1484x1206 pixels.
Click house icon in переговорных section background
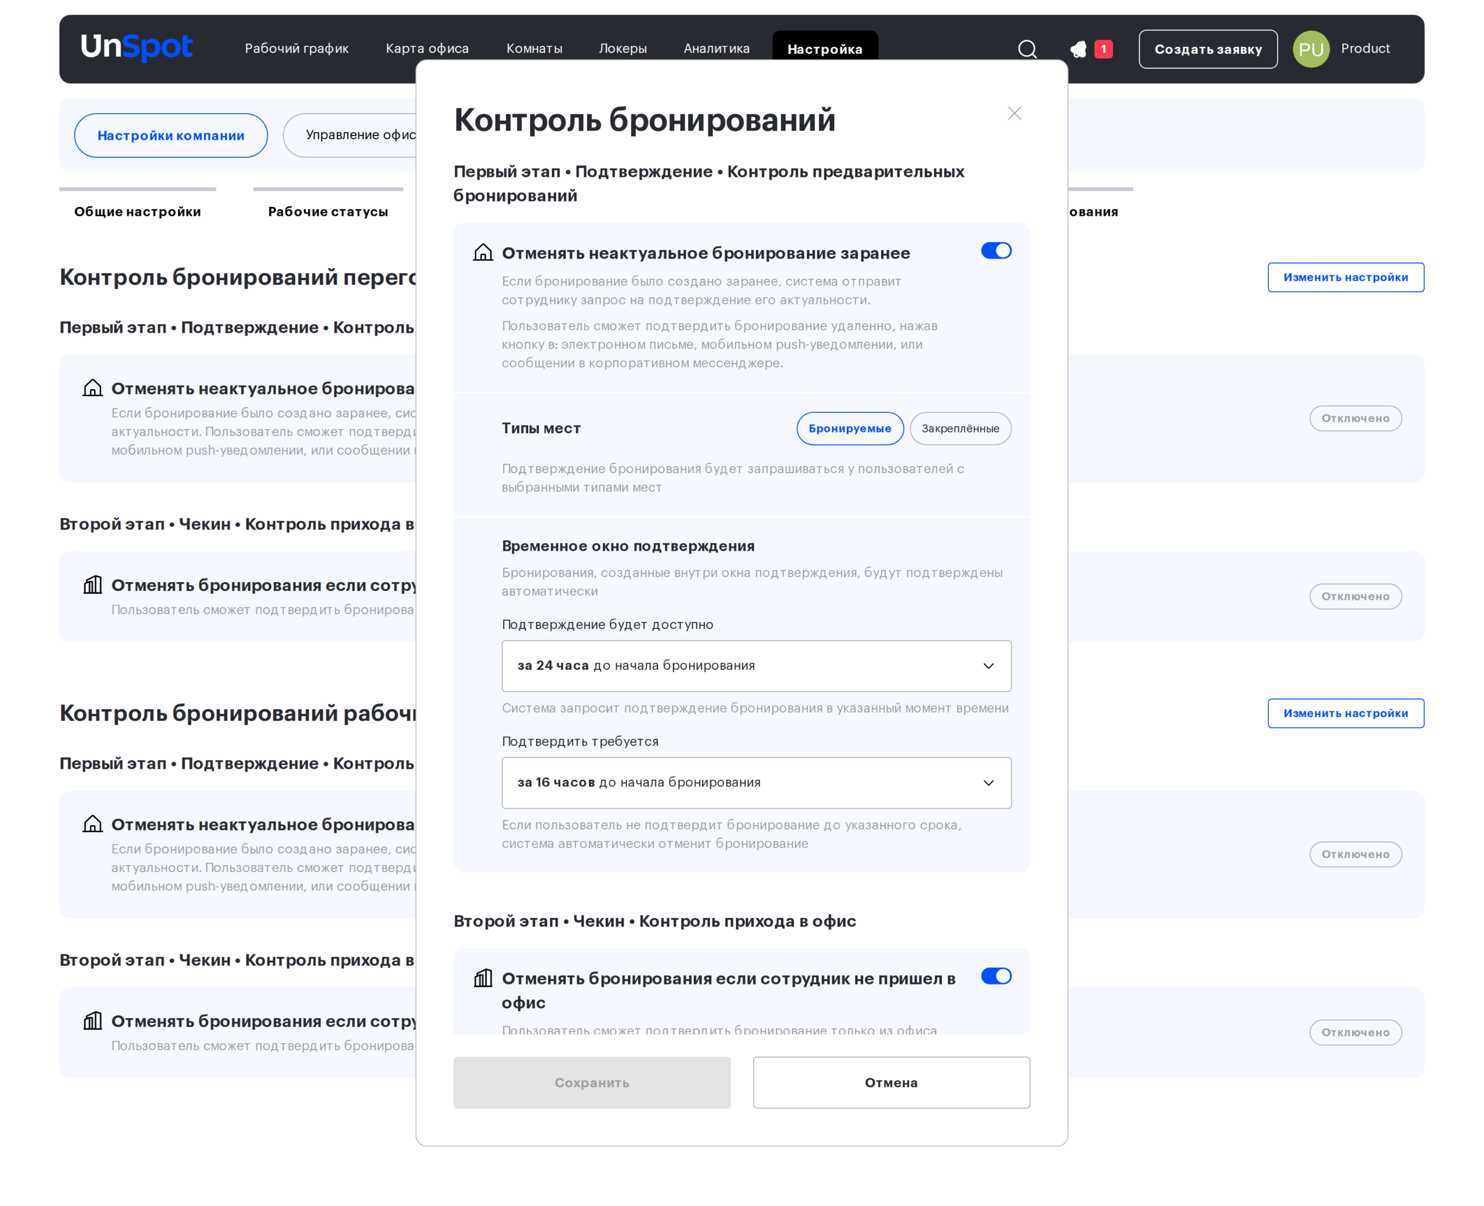(92, 388)
